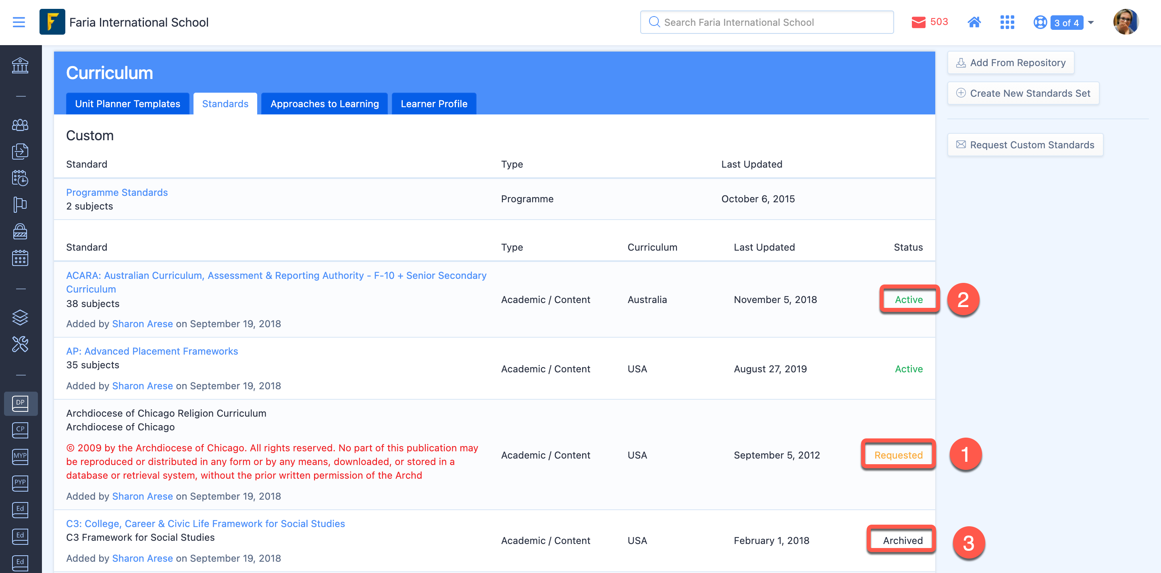Click Sharon Arese in the AP row
Screen dimensions: 1161x573
pos(142,386)
